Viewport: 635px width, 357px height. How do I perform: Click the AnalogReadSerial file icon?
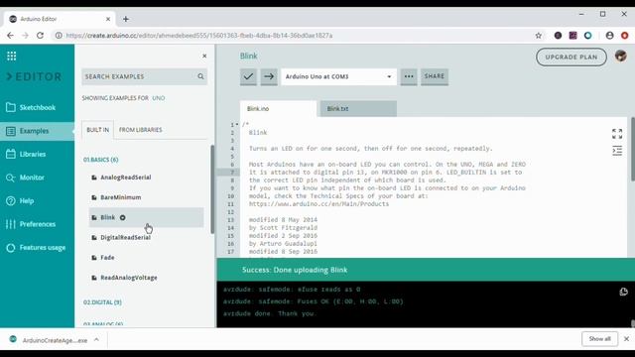[94, 178]
